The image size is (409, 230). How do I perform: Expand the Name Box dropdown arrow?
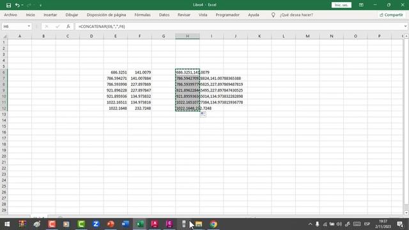click(x=29, y=26)
